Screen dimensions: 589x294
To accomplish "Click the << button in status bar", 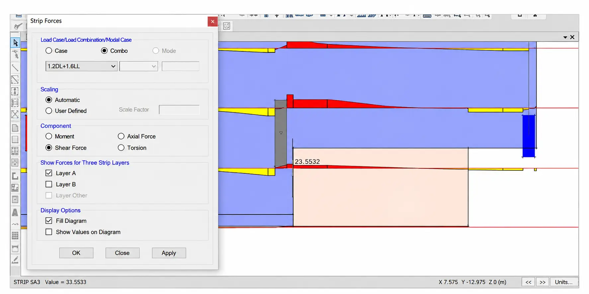I will point(529,282).
